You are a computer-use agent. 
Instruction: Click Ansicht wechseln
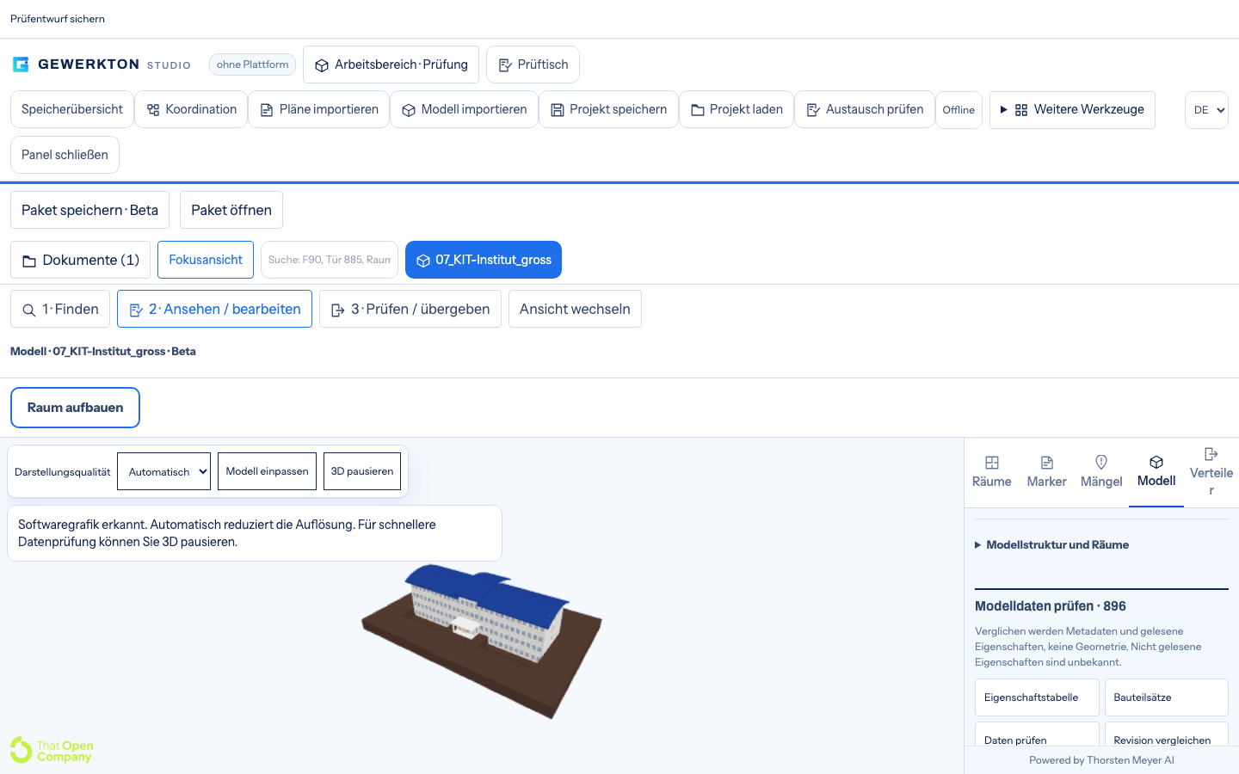click(575, 309)
